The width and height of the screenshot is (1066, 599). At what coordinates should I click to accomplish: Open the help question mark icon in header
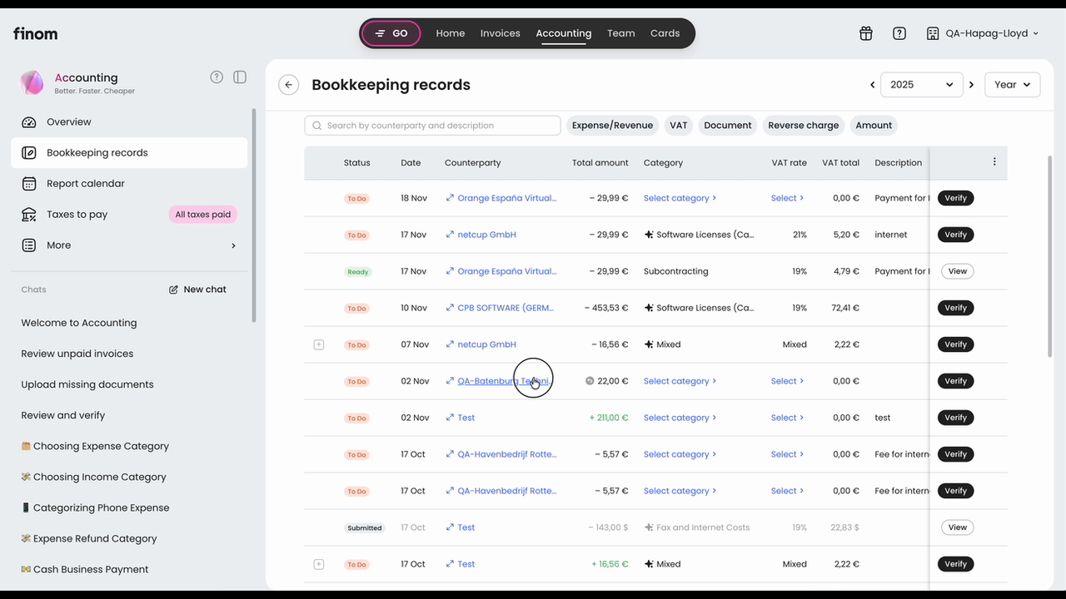click(x=899, y=33)
